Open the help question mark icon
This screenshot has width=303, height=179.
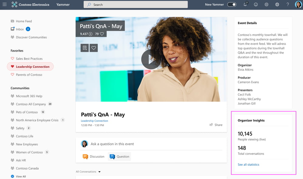[288, 5]
